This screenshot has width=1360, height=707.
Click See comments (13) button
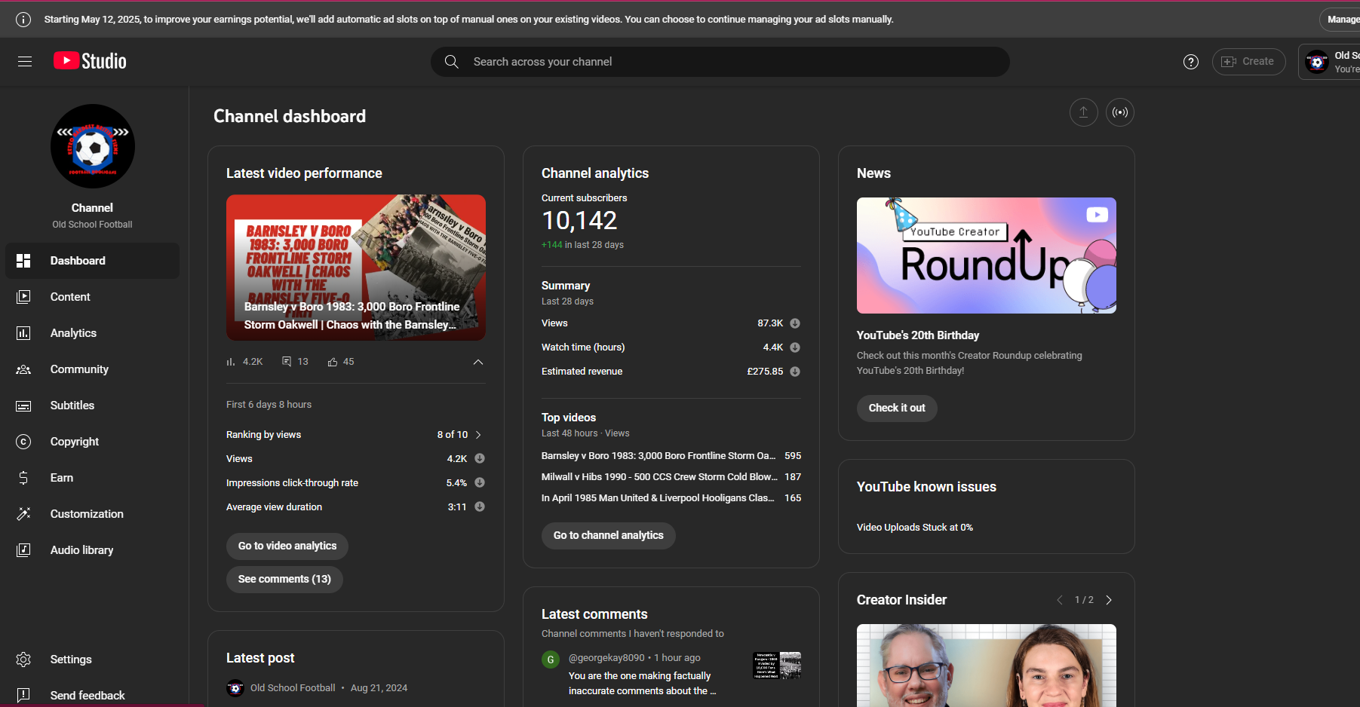(284, 579)
